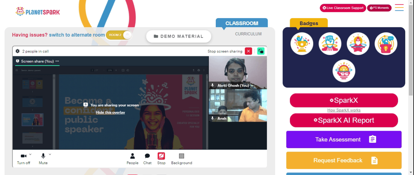Screen dimensions: 414x175
Task: Select the Badges tab
Action: pyautogui.click(x=309, y=23)
